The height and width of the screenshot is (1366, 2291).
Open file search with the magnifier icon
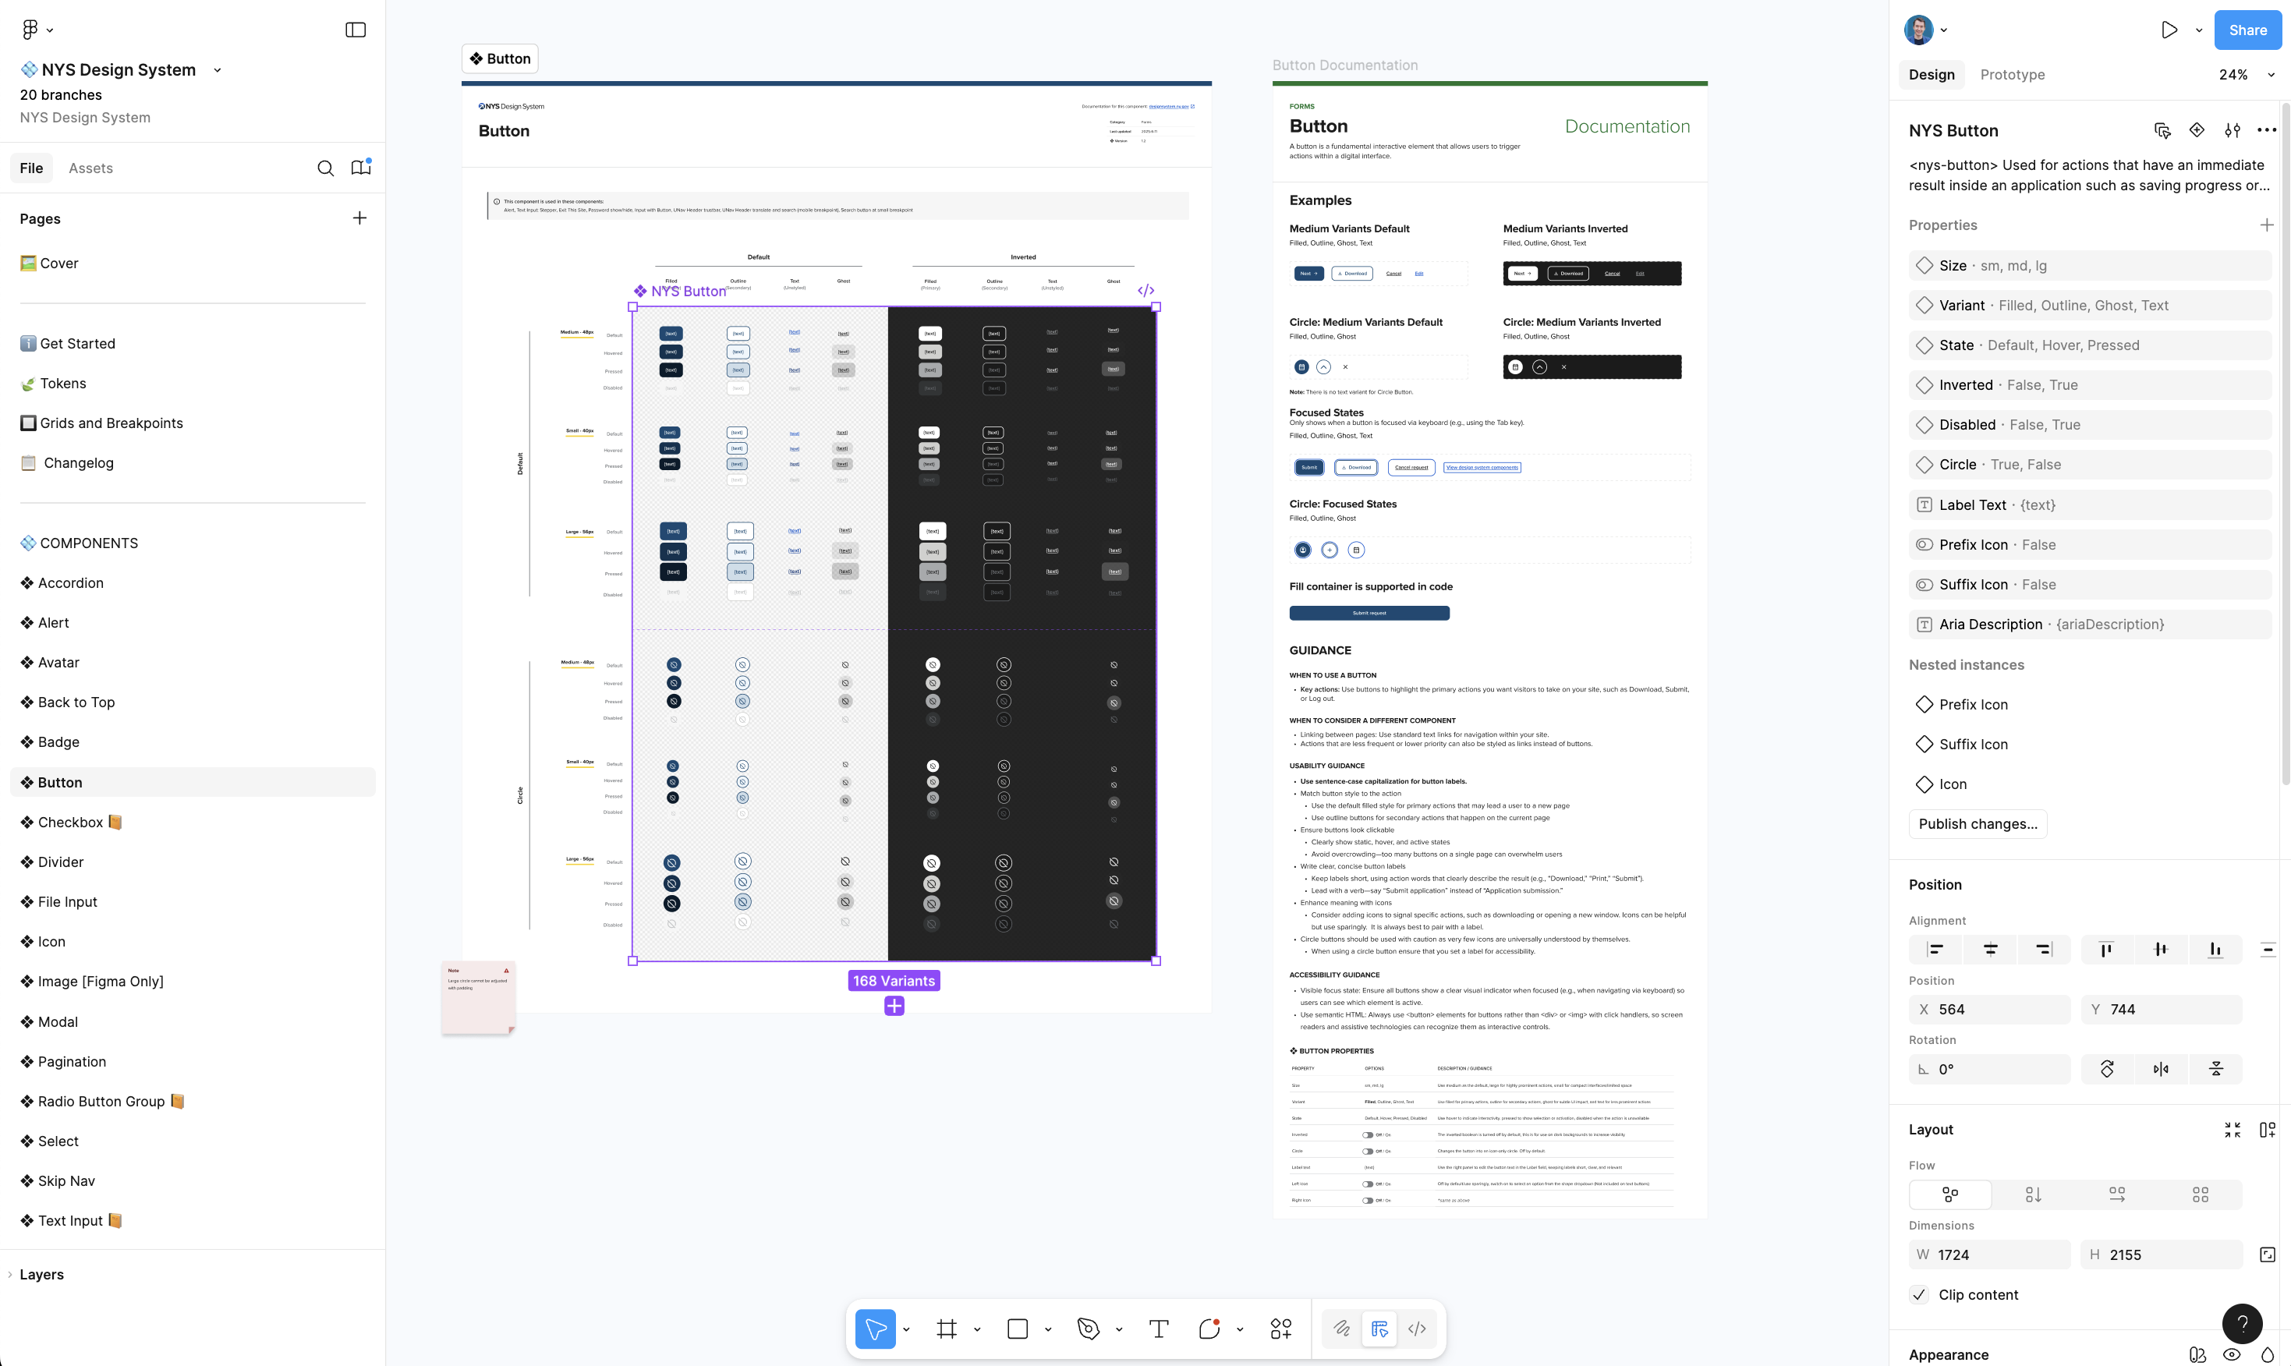click(326, 168)
